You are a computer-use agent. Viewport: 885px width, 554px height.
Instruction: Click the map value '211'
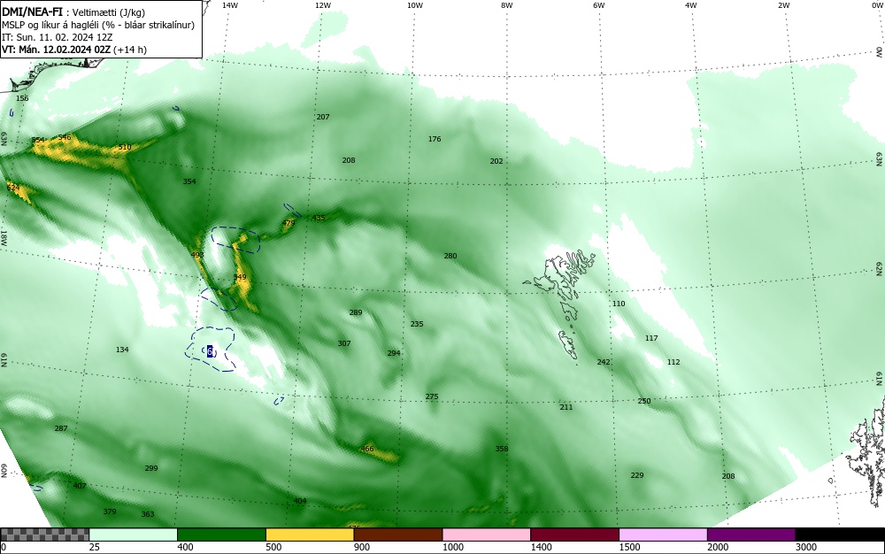[x=566, y=407]
